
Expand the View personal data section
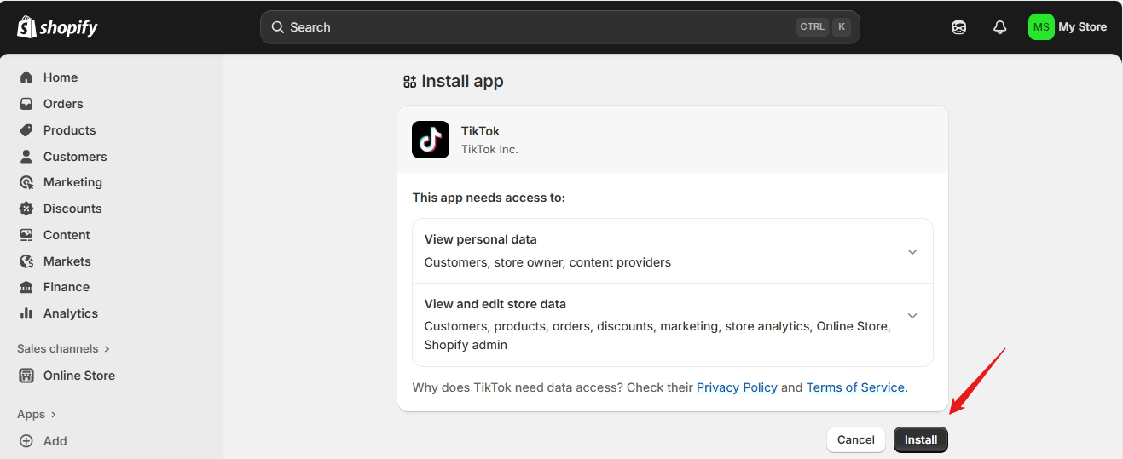click(x=912, y=252)
